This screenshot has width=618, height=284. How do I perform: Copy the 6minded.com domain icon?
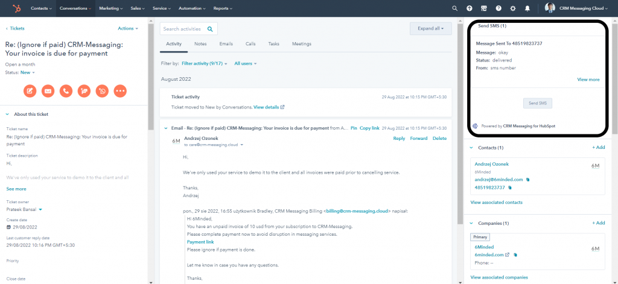tap(515, 255)
